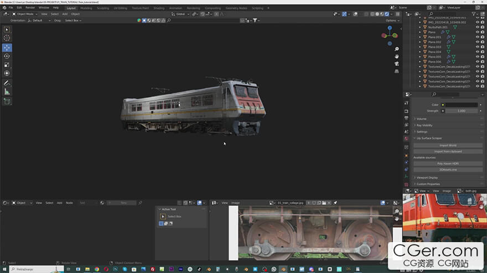Click Import from clipboard button
The height and width of the screenshot is (273, 487).
448,152
